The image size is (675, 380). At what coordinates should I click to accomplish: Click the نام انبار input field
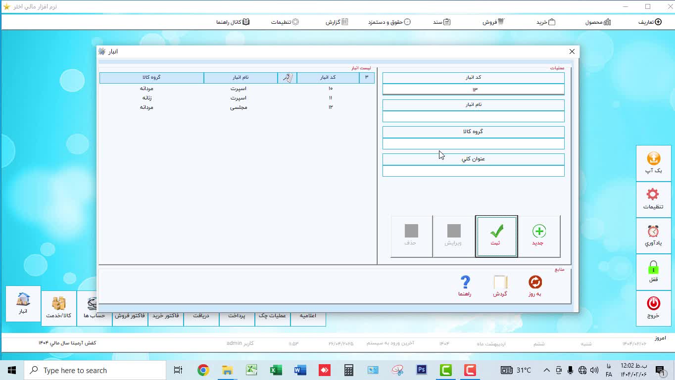point(473,117)
